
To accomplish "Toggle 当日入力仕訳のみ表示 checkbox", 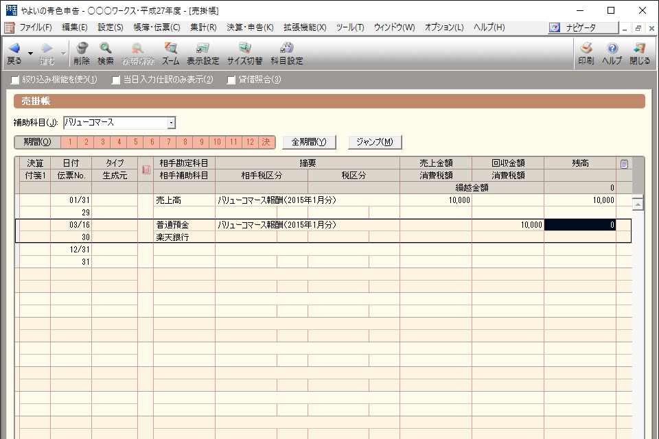I will [115, 80].
